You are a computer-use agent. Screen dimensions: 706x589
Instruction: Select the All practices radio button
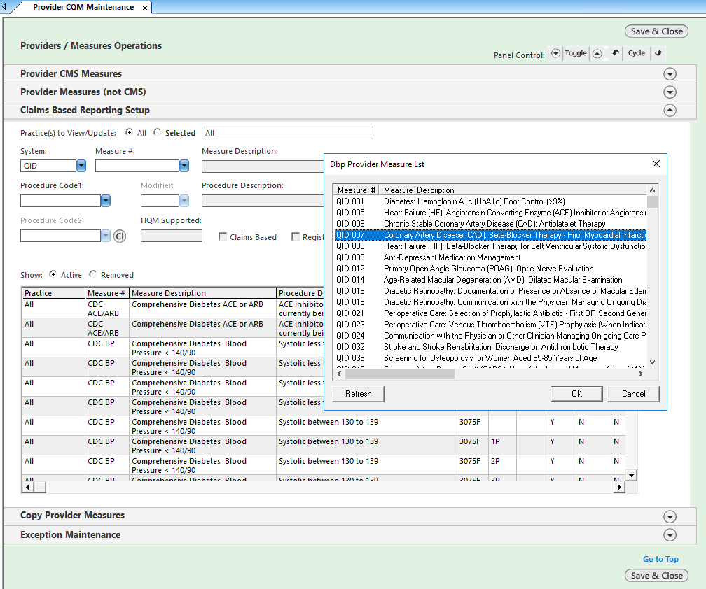point(129,132)
